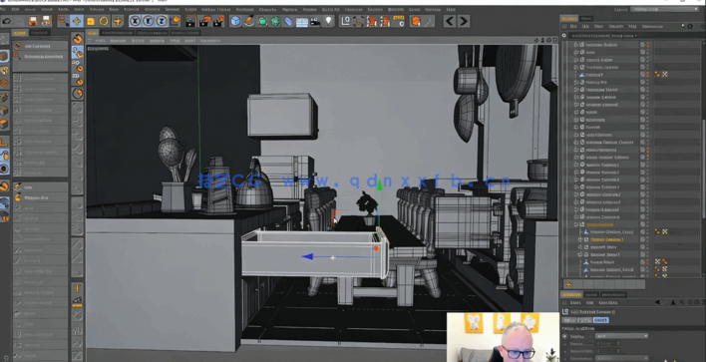The image size is (706, 362).
Task: Click the left arrow layout button
Action: 450,21
